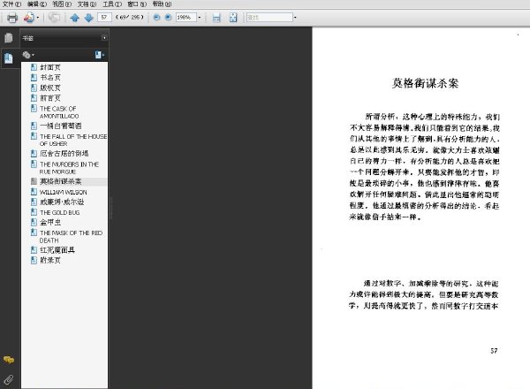Screen dimensions: 530x389
Task: Select the 版权页 bookmark
Action: pyautogui.click(x=50, y=88)
